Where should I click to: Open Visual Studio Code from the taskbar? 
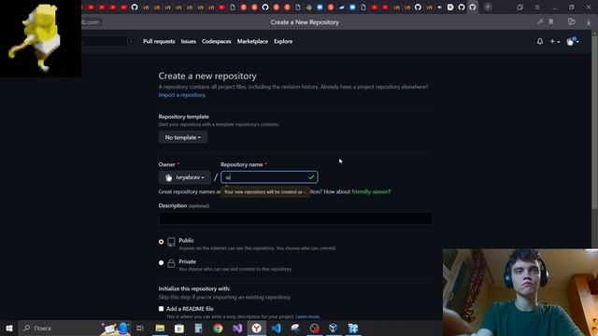[x=277, y=328]
